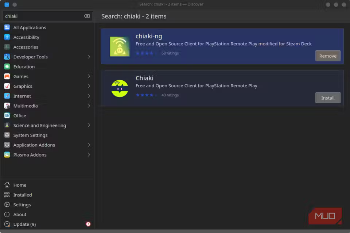Expand the Games category arrow
This screenshot has width=350, height=233.
(x=89, y=76)
